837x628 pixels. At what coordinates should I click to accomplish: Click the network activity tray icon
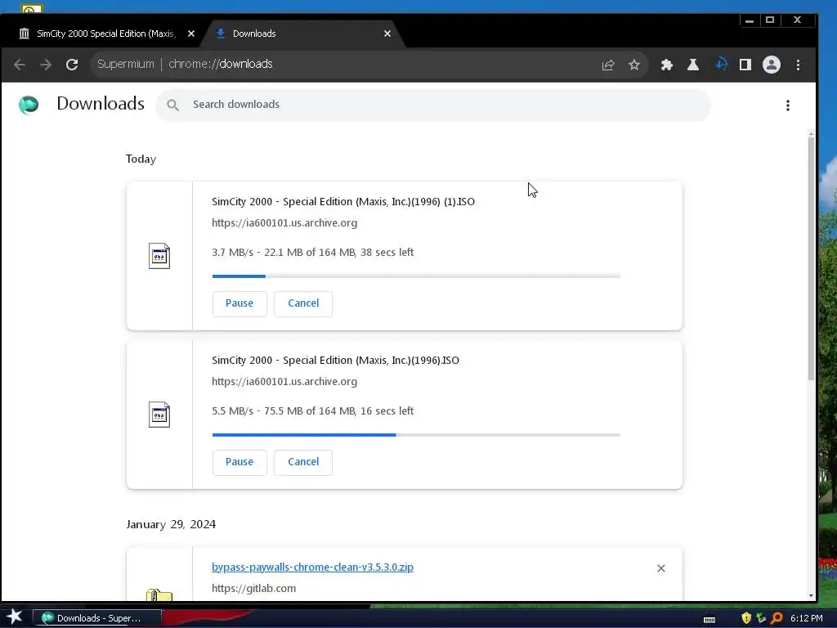click(761, 618)
